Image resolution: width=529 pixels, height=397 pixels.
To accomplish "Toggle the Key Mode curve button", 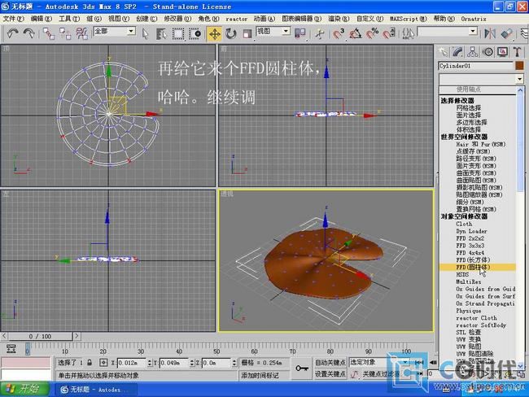I will (x=354, y=374).
